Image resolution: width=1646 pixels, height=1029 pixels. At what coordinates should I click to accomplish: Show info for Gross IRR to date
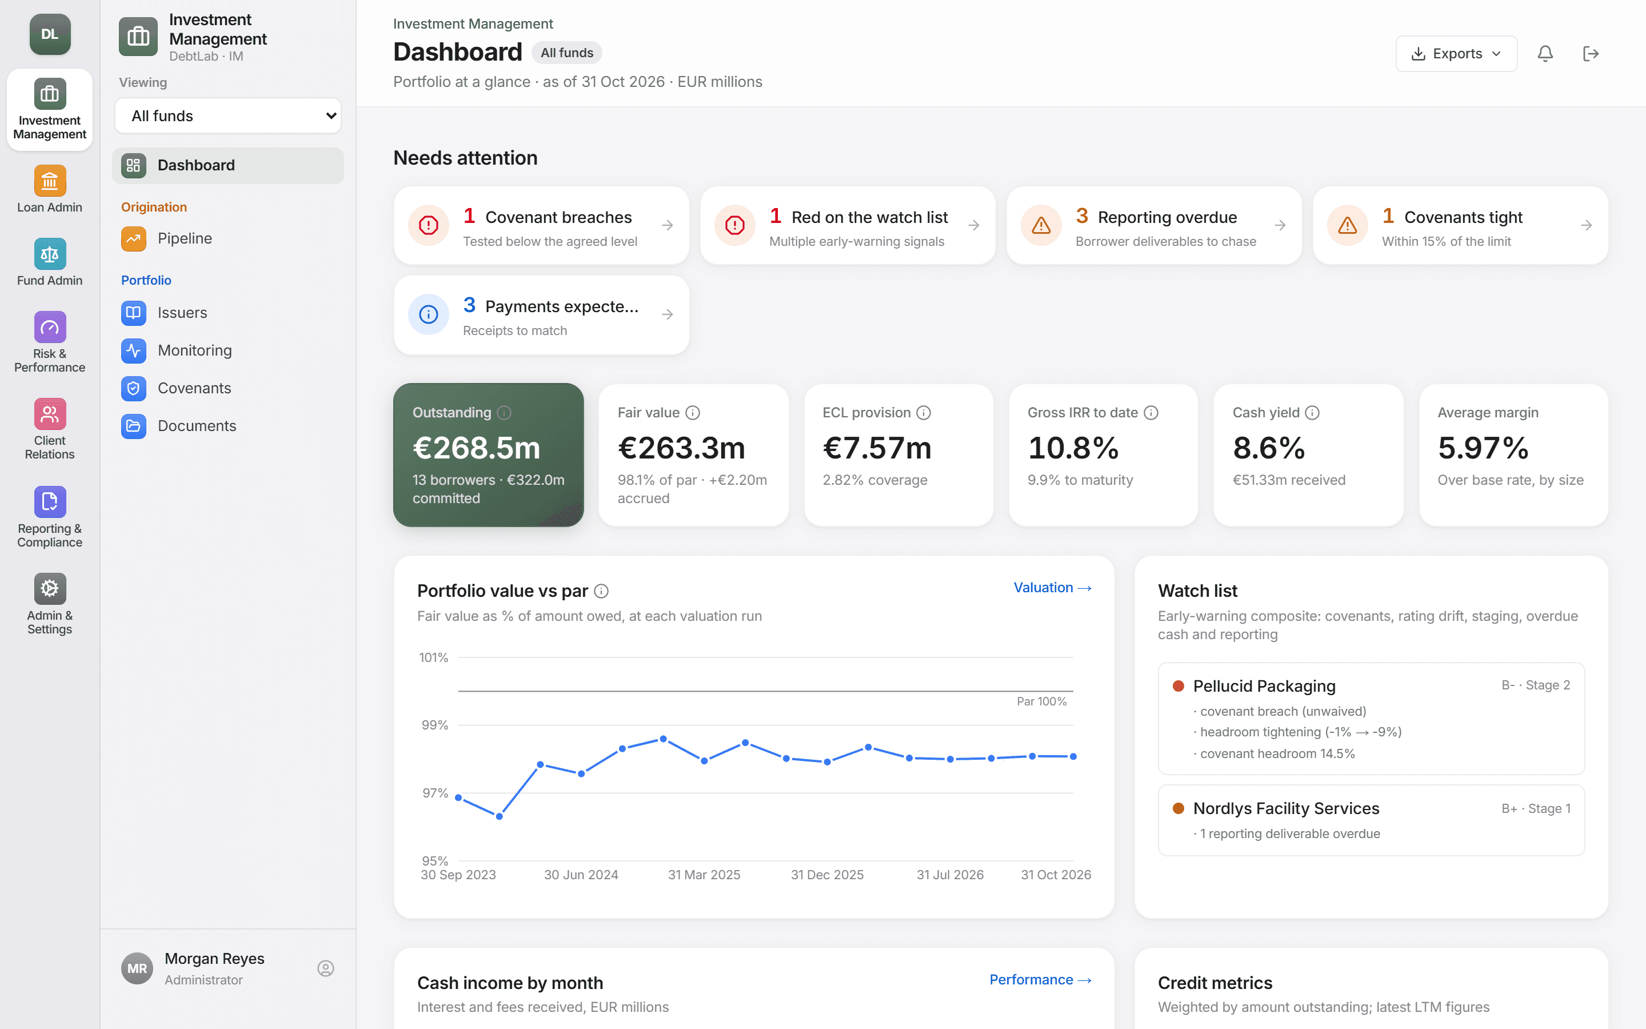pos(1151,412)
